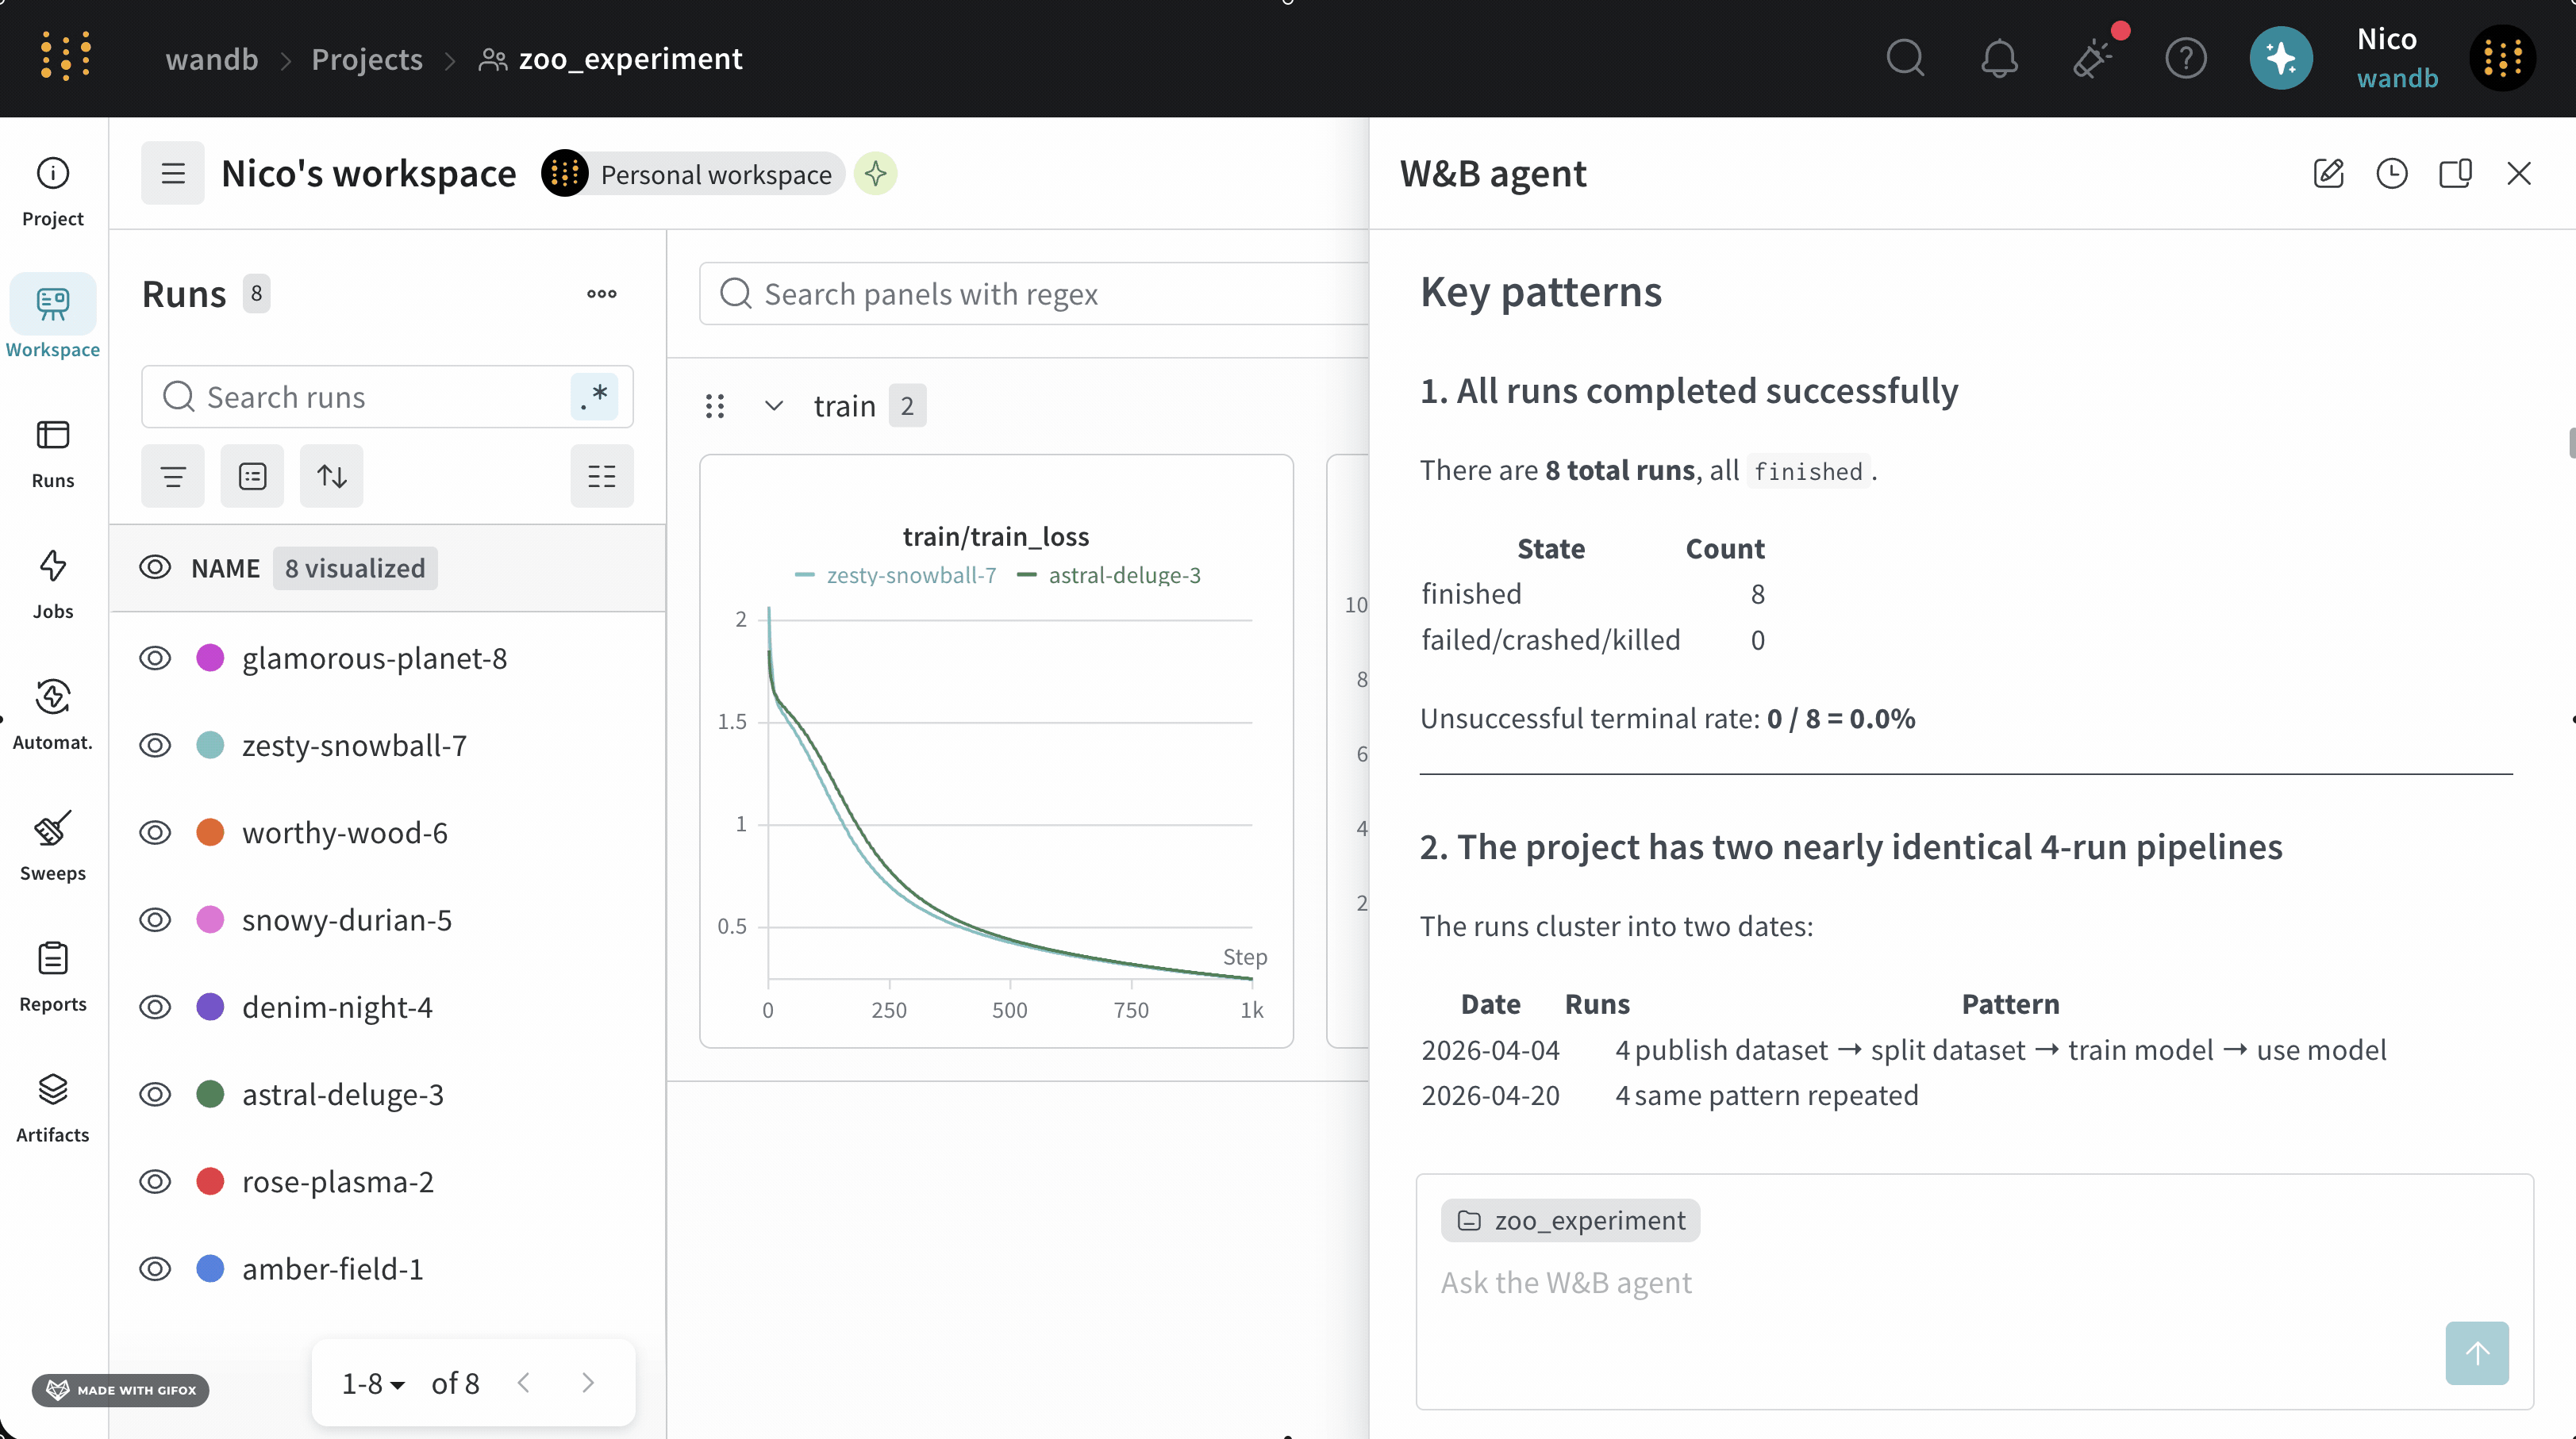Toggle visibility of astral-deluge-3

155,1094
